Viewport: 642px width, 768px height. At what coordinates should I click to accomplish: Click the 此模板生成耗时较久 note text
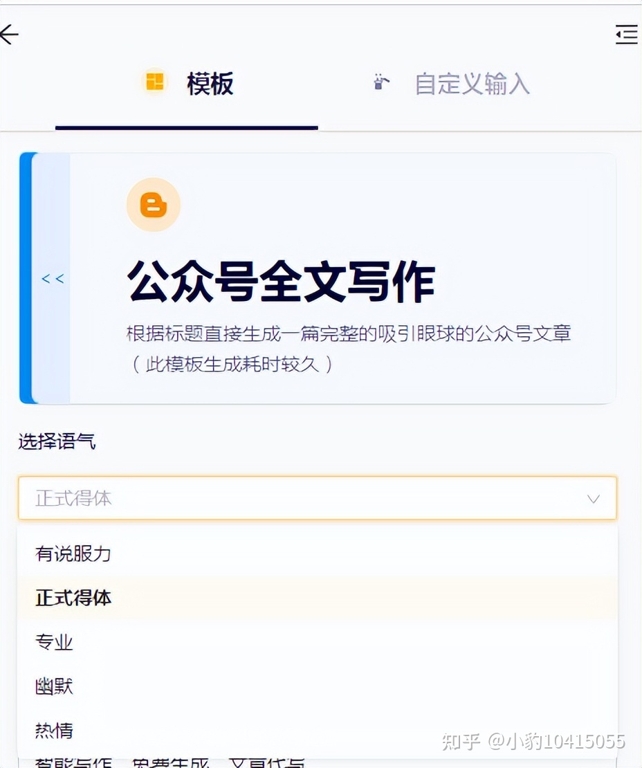tap(232, 364)
